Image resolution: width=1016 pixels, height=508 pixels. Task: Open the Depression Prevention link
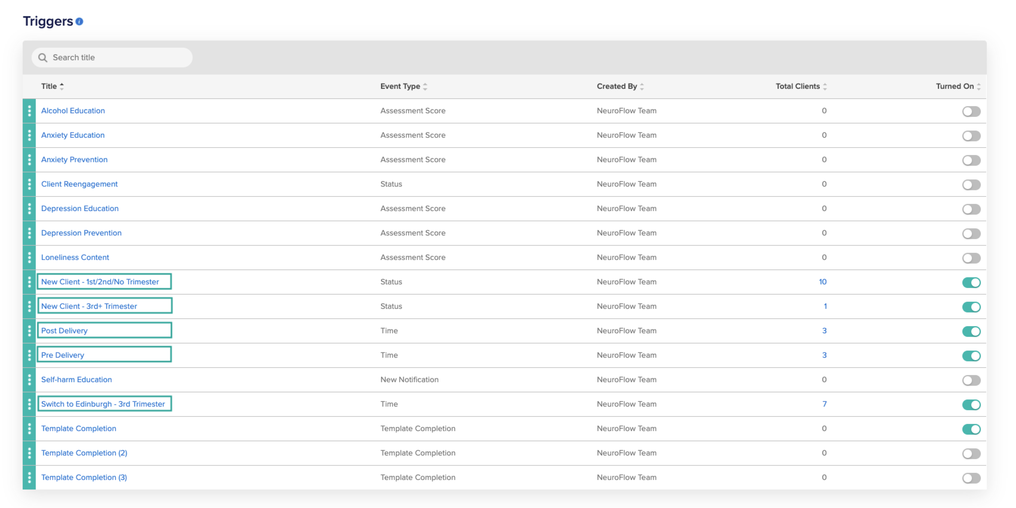[x=81, y=233]
